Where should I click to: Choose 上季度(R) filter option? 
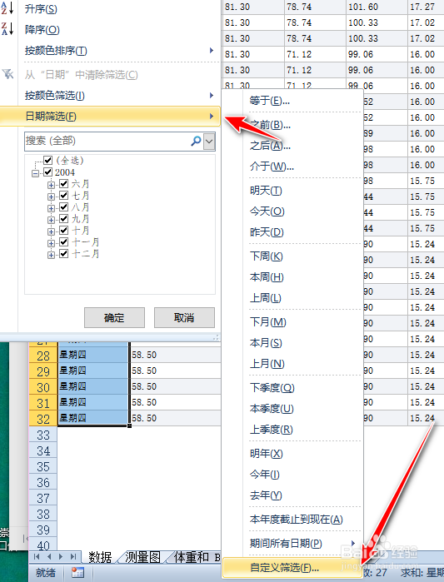coord(292,429)
